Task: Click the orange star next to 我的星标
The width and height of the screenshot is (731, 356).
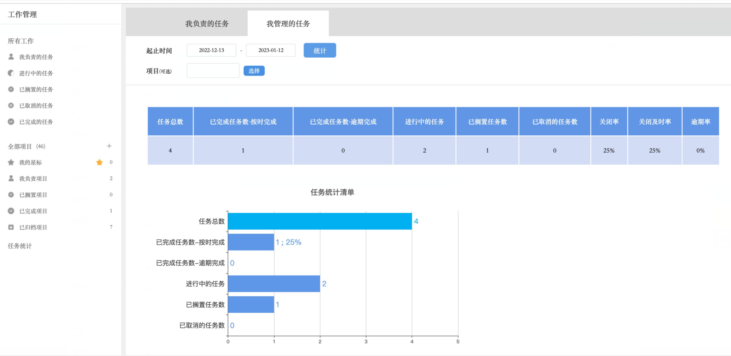Action: point(99,162)
